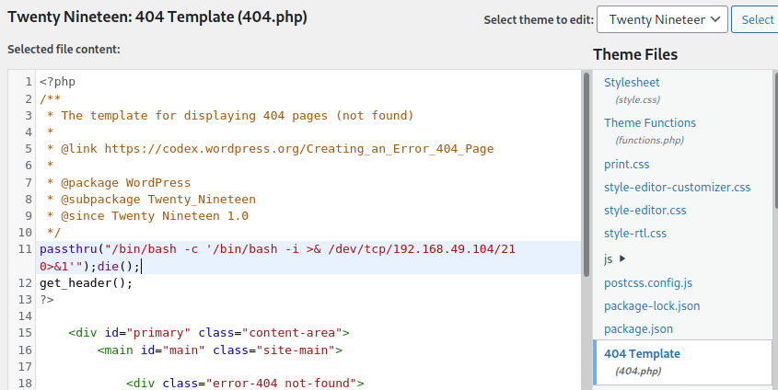
Task: Click line number 11 in gutter
Action: tap(25, 248)
